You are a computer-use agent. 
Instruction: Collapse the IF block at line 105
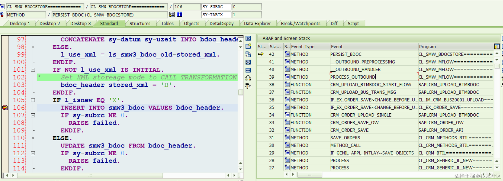coord(33,100)
